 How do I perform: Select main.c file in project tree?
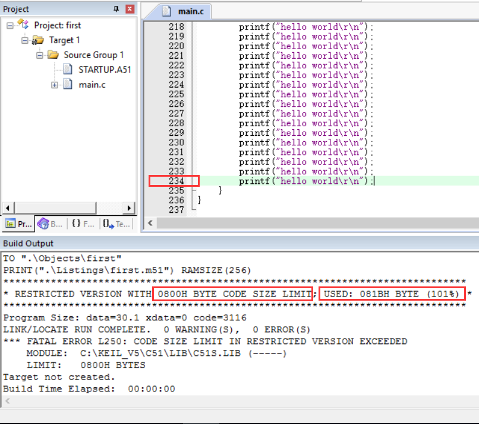[x=92, y=85]
